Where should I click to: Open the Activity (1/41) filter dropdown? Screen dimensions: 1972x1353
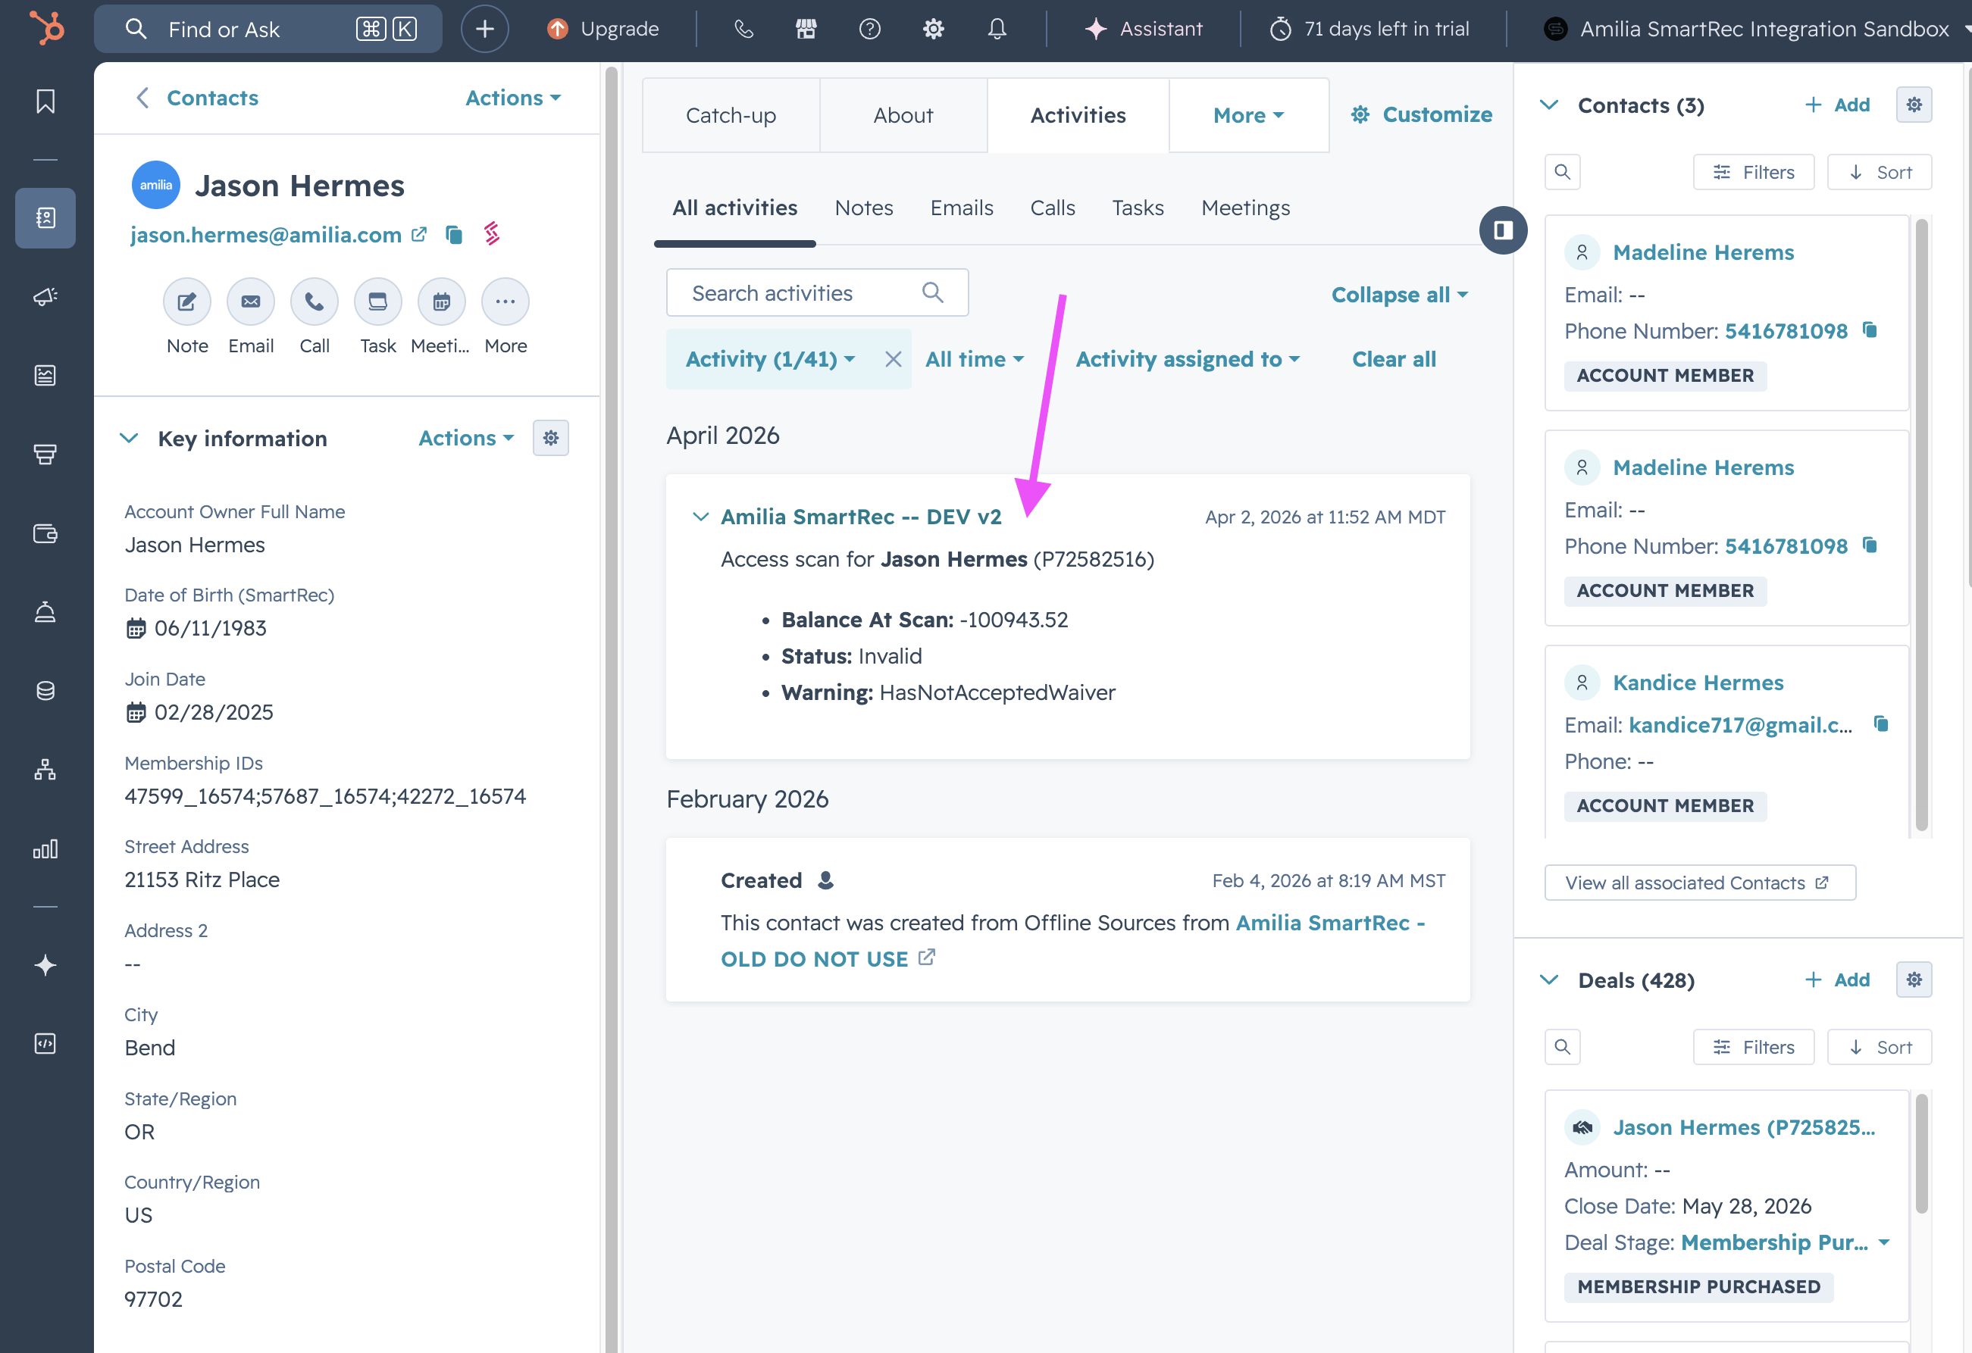[x=769, y=359]
